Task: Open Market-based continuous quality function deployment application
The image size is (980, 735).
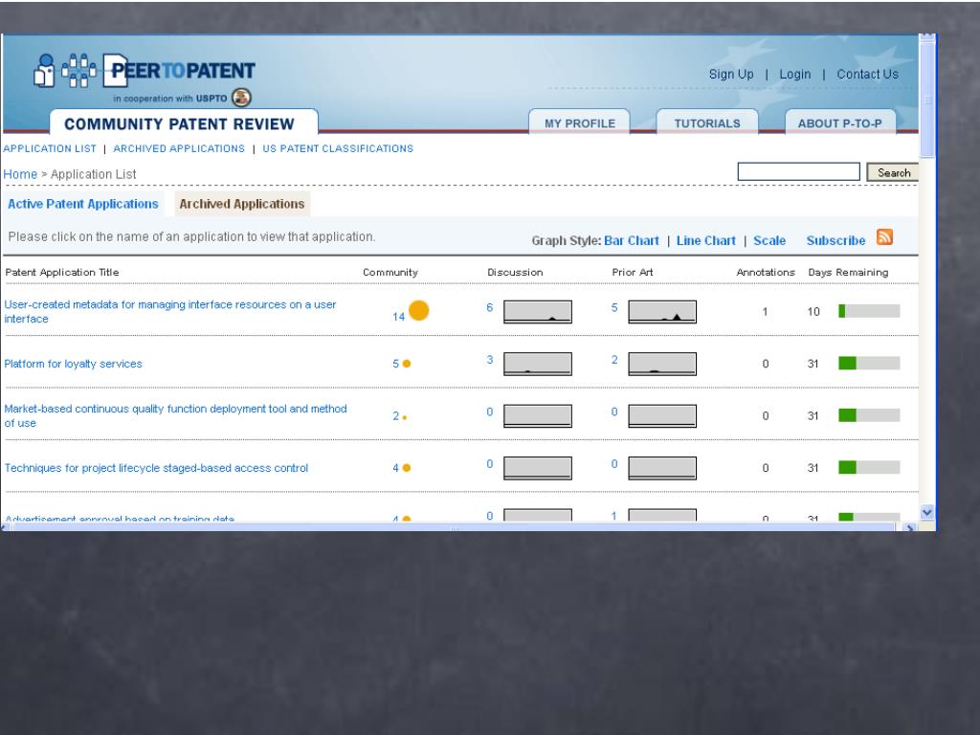Action: point(176,415)
